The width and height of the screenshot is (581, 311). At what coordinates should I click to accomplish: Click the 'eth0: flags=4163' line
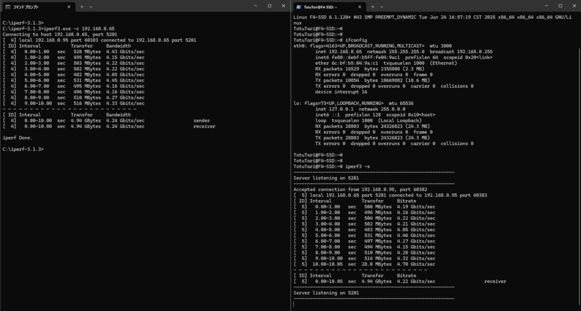(372, 46)
